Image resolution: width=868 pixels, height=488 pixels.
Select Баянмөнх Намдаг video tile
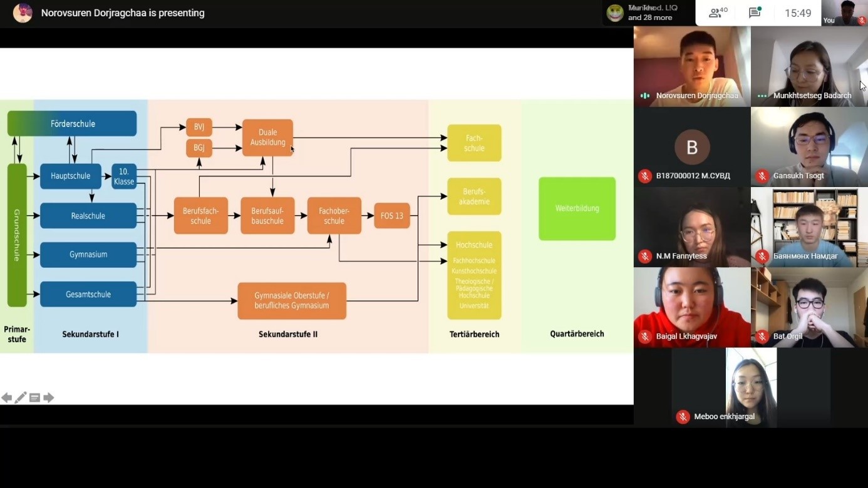809,227
